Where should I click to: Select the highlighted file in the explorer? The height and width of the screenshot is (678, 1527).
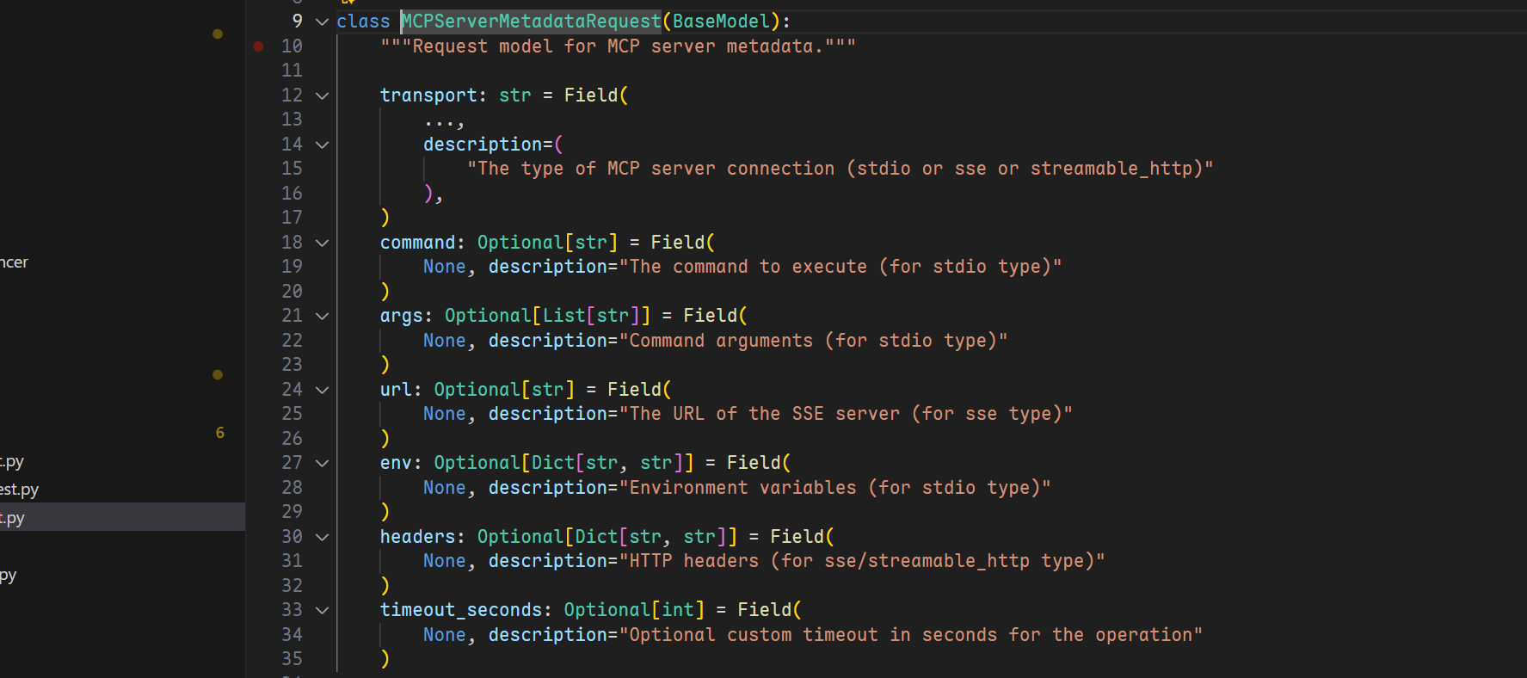point(120,518)
